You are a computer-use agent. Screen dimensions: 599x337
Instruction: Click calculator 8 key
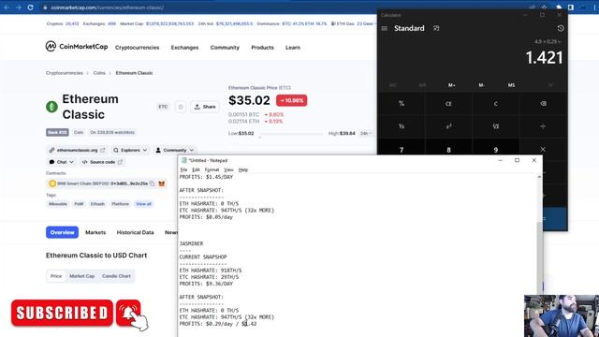[448, 149]
